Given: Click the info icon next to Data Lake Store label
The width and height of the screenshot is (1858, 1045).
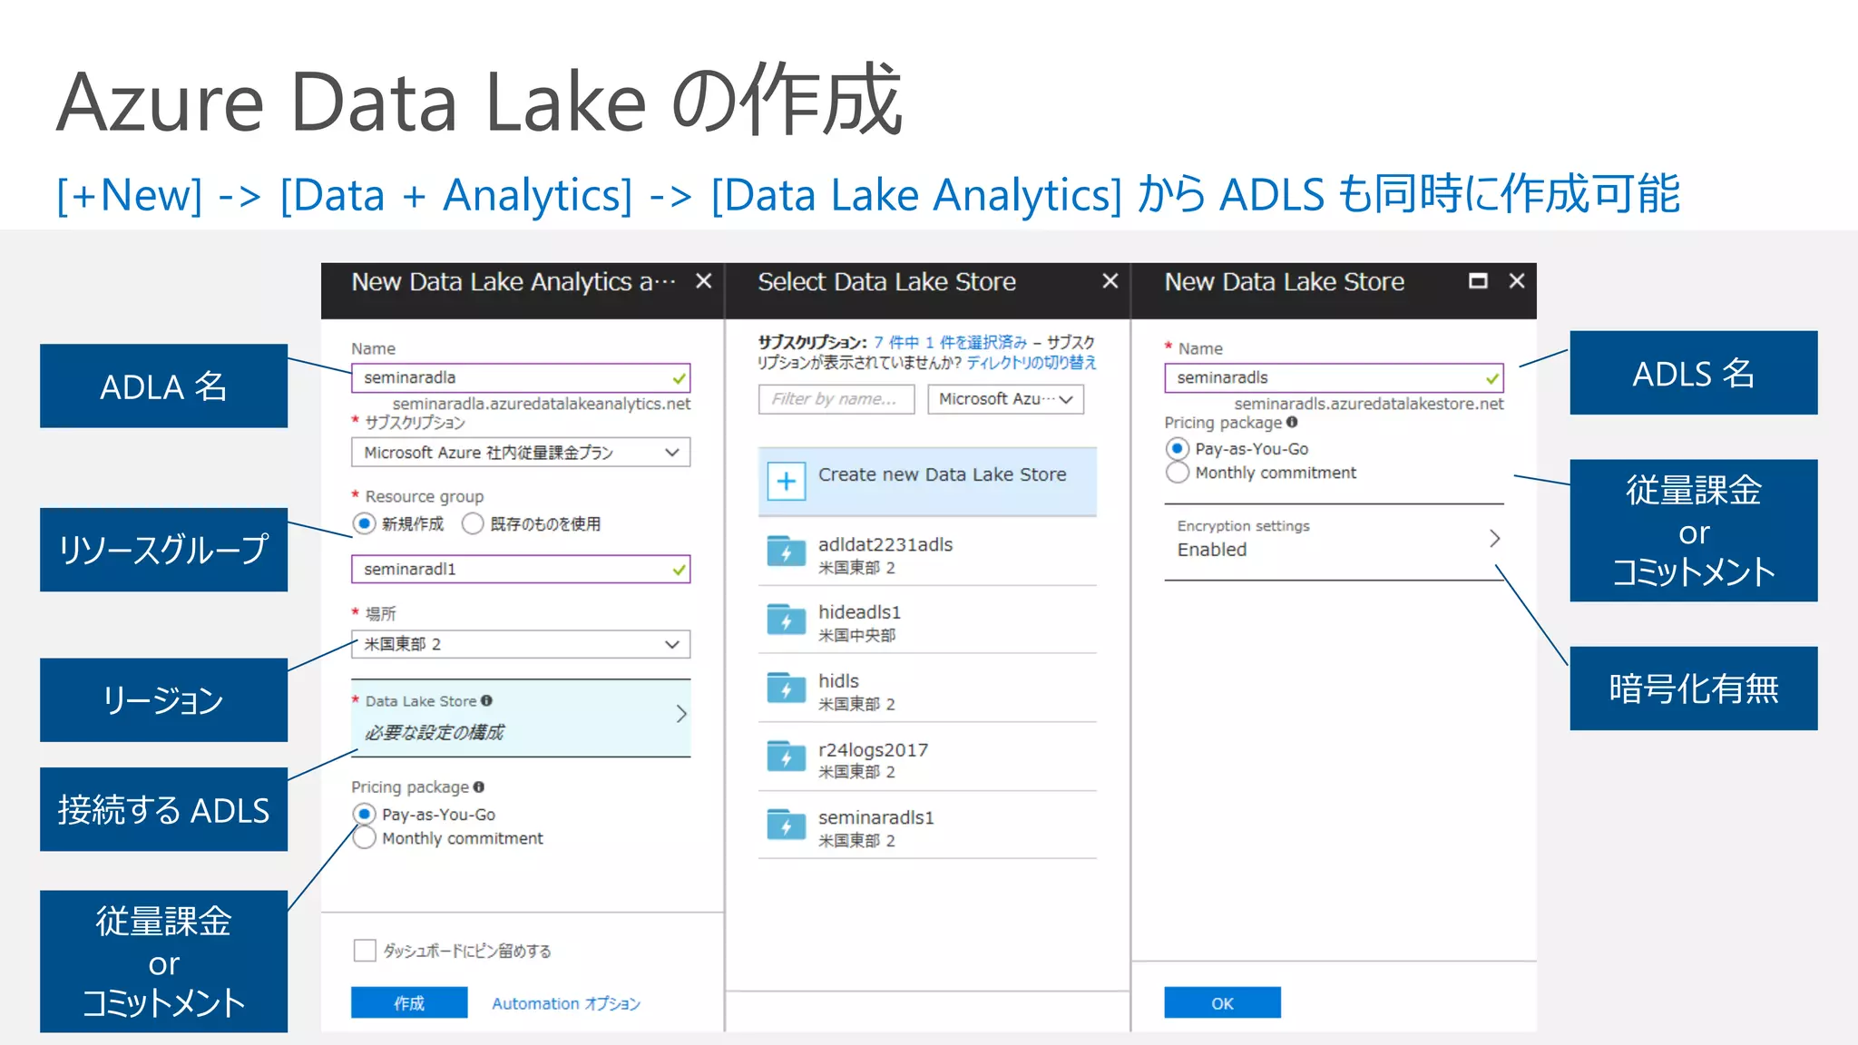Looking at the screenshot, I should click(487, 700).
